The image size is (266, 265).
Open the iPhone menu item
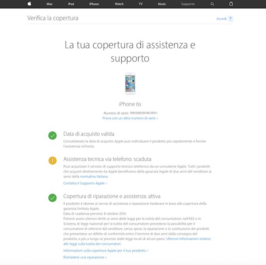(x=94, y=4)
